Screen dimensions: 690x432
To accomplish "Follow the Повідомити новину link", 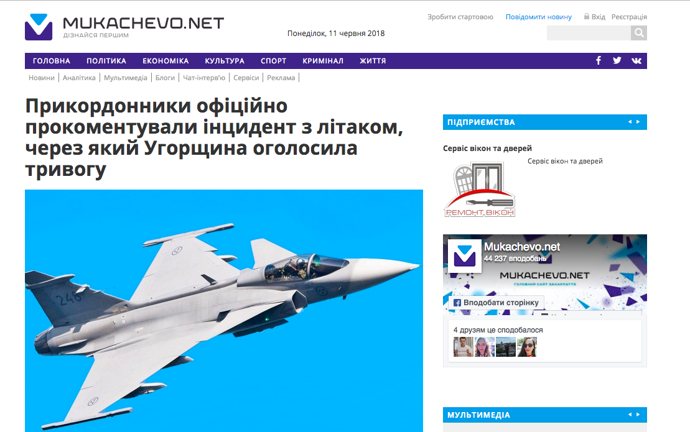I will [539, 17].
